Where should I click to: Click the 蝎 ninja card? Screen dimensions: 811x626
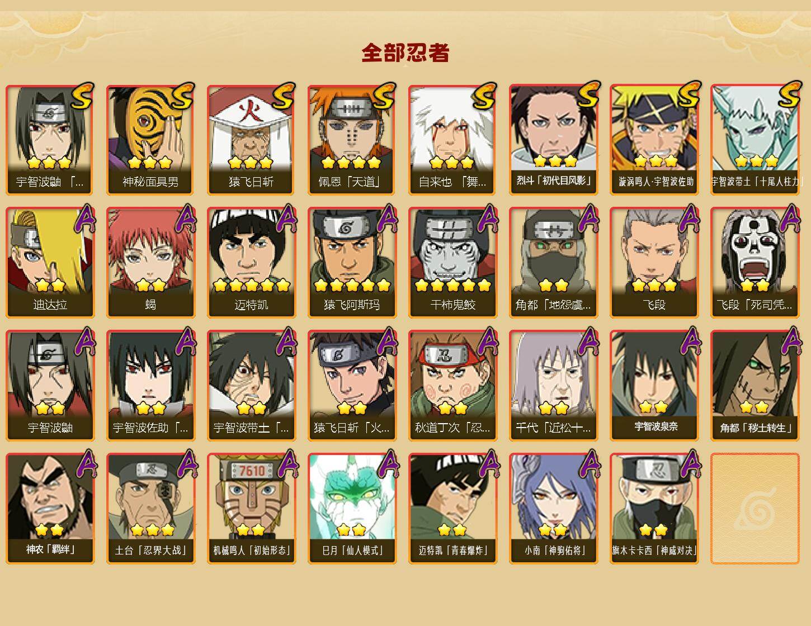[x=150, y=263]
